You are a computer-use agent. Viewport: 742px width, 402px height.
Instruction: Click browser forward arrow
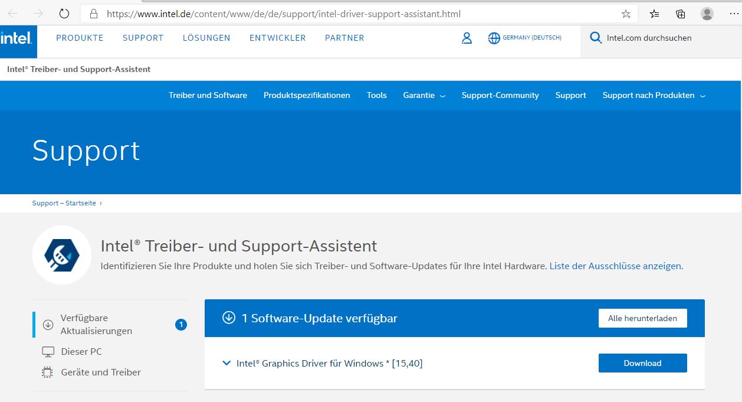(x=38, y=14)
